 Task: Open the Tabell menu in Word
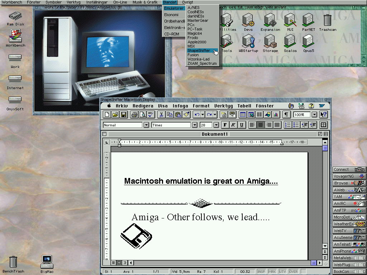[244, 106]
